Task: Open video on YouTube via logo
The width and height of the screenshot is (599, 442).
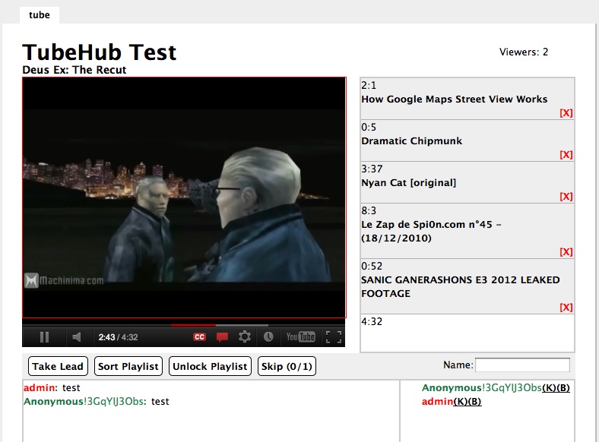Action: (x=300, y=337)
